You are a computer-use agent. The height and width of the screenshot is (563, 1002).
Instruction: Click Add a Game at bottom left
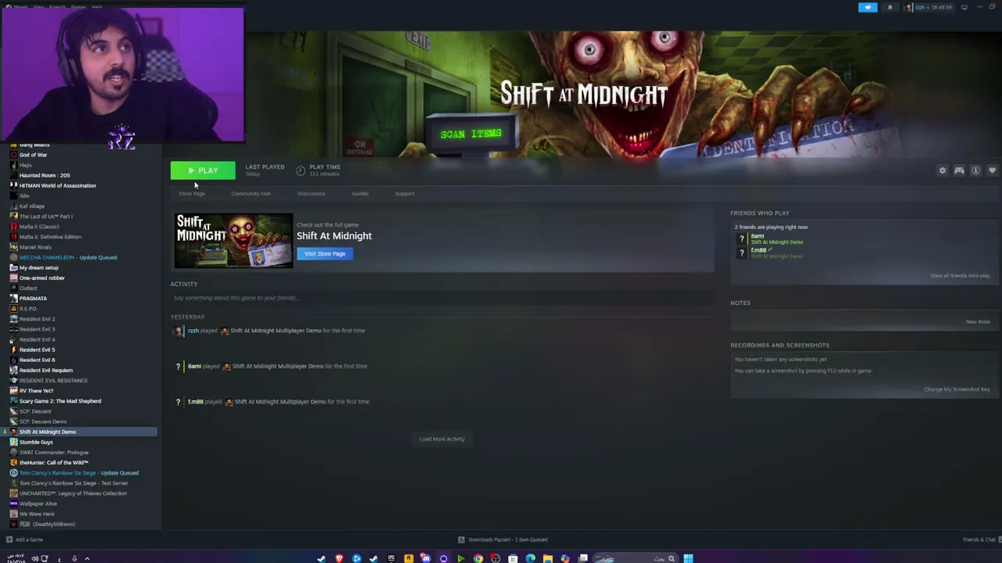24,540
